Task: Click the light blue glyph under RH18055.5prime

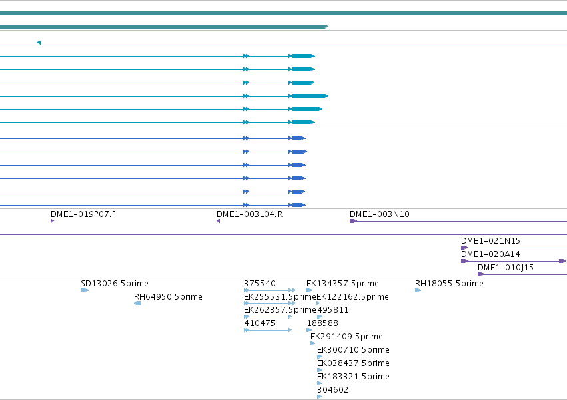Action: [418, 290]
